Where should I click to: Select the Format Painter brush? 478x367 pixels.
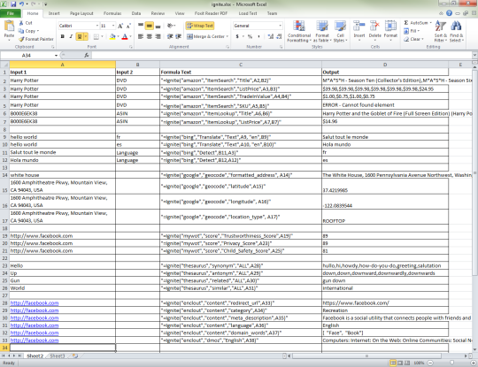[21, 39]
